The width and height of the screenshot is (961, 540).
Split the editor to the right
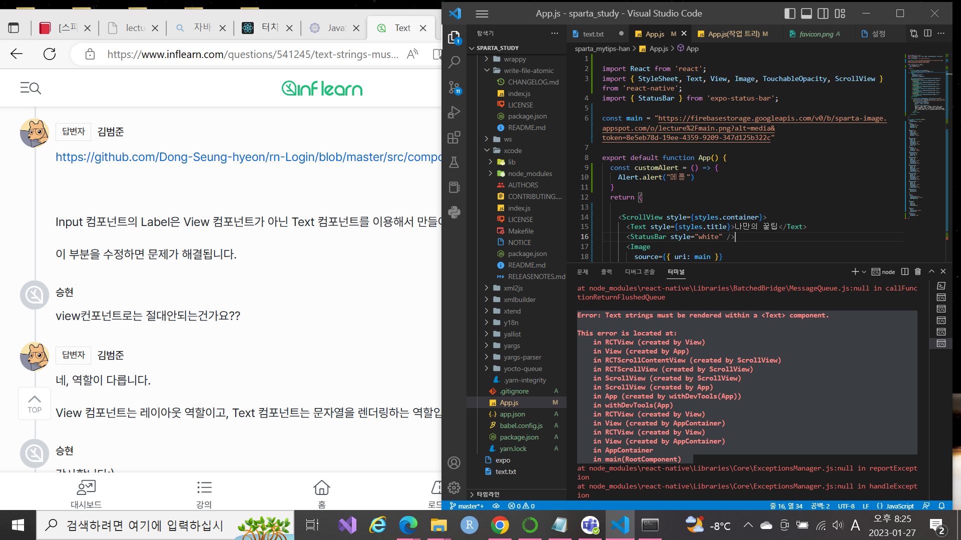[927, 33]
